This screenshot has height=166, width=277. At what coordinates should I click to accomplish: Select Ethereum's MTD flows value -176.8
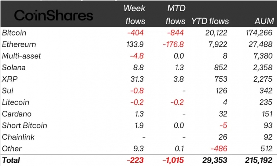[173, 44]
